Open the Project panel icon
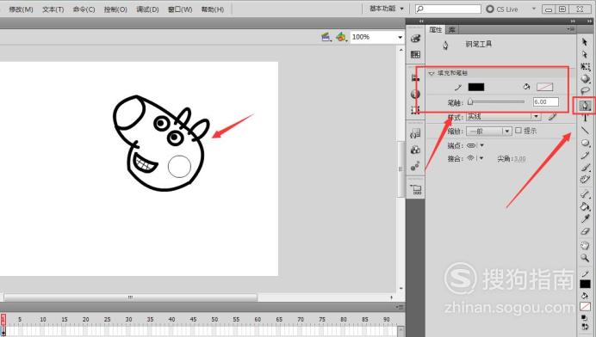 [x=415, y=189]
